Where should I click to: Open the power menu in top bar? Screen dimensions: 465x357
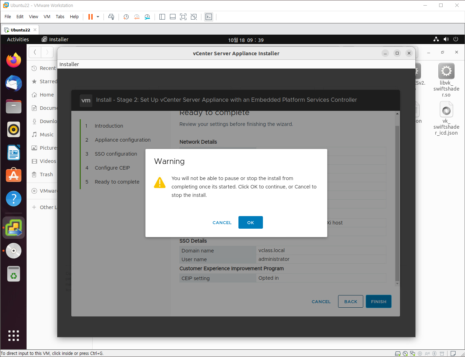coord(456,39)
